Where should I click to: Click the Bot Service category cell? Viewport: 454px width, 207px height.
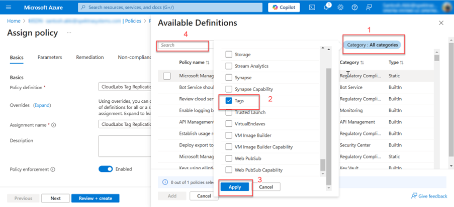coord(351,88)
